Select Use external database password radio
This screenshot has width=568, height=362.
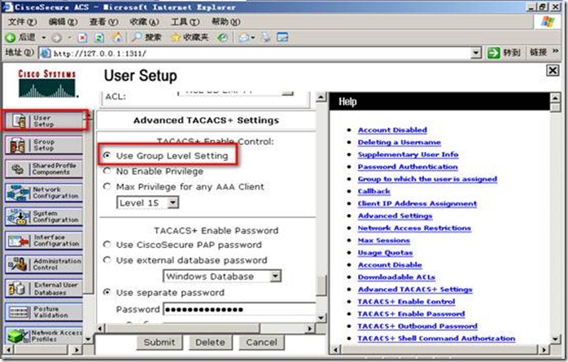(107, 260)
